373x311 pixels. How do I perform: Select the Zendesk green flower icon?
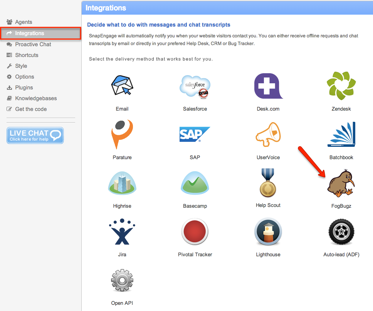pyautogui.click(x=341, y=86)
